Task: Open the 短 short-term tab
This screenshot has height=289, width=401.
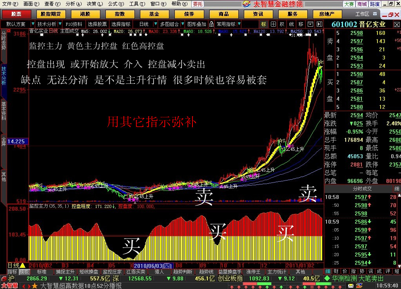Action: pyautogui.click(x=397, y=271)
